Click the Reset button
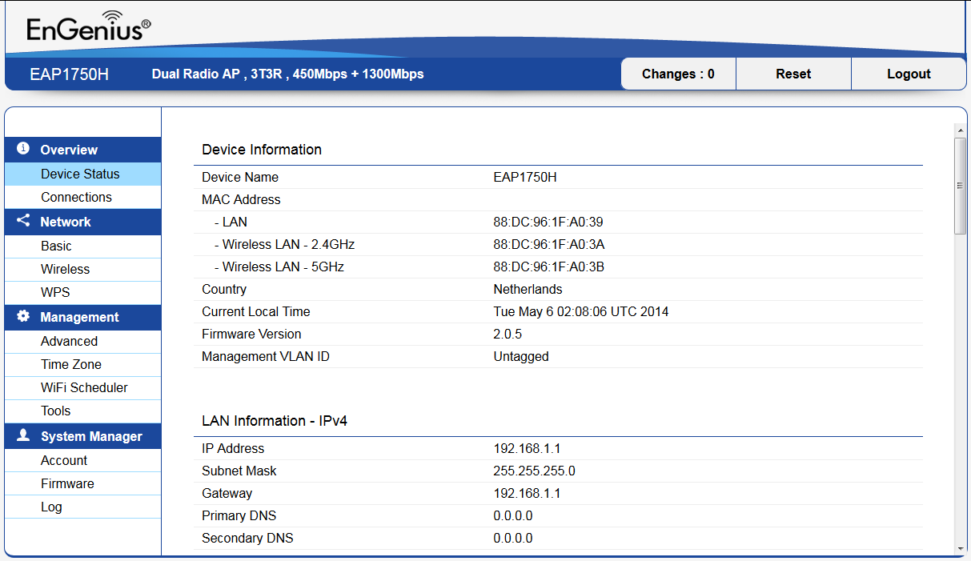Screen dimensions: 971x561 pyautogui.click(x=793, y=74)
